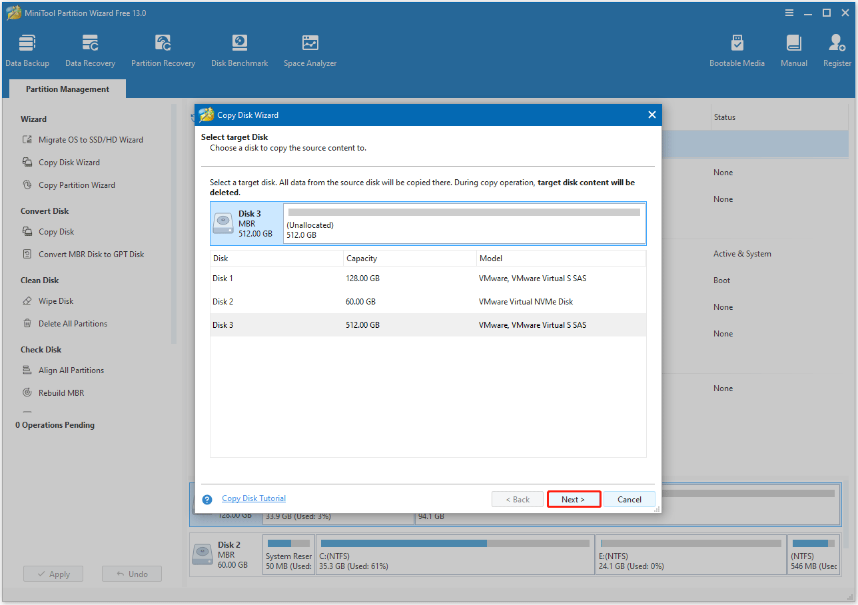858x605 pixels.
Task: Click Next in the Copy Disk Wizard
Action: (x=573, y=498)
